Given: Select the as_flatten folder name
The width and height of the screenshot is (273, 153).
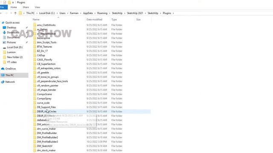Looking at the screenshot, I should [x=42, y=29].
